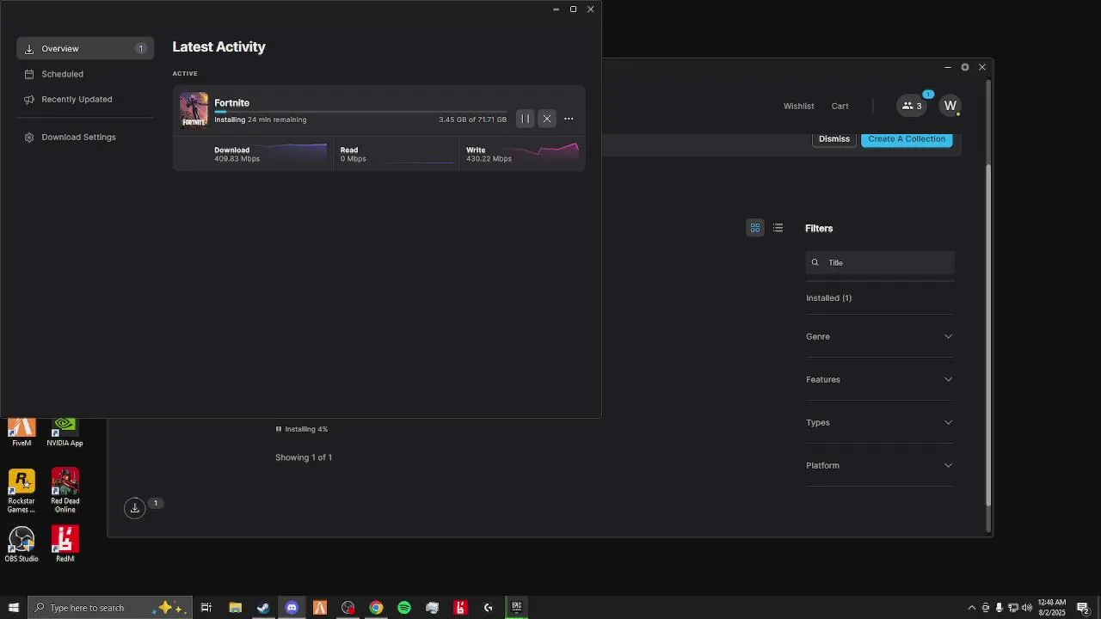The image size is (1101, 619).
Task: Open the friends list icon showing 3
Action: (912, 106)
